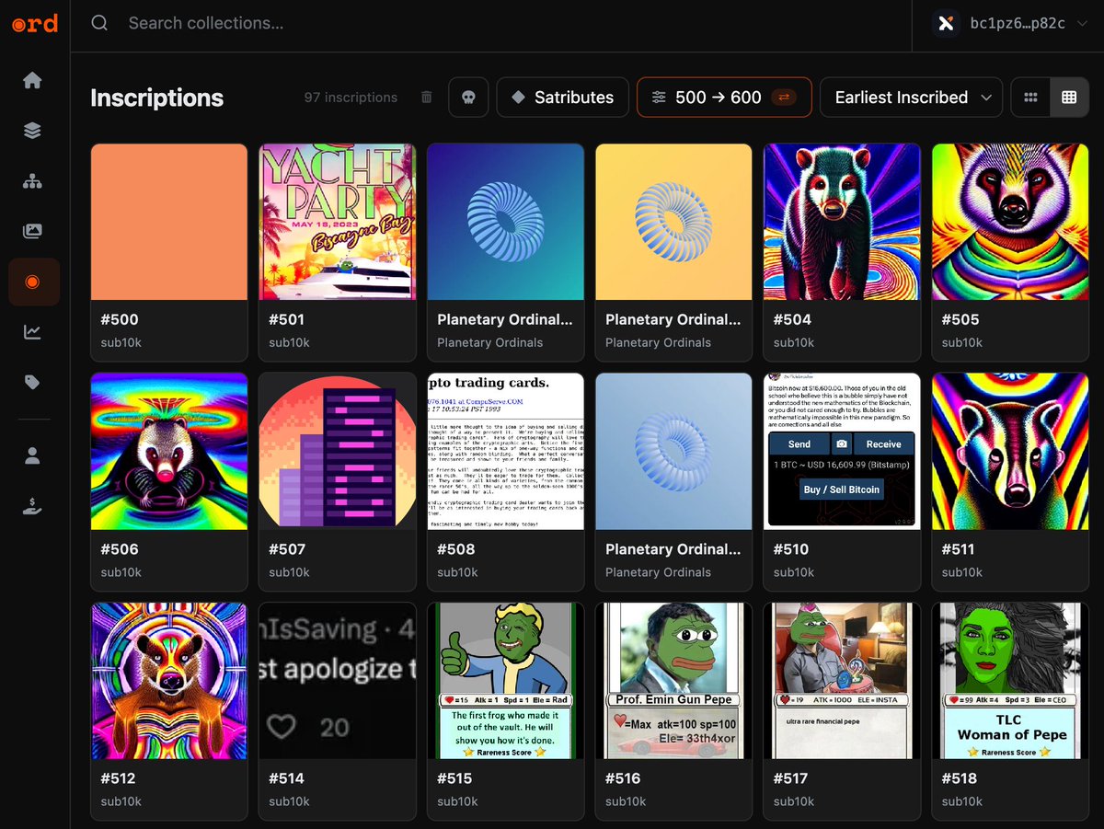This screenshot has height=829, width=1104.
Task: Click the #500 title label
Action: tap(120, 319)
